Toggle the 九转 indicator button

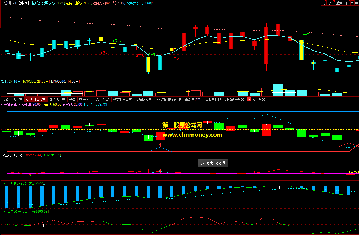click(x=330, y=3)
